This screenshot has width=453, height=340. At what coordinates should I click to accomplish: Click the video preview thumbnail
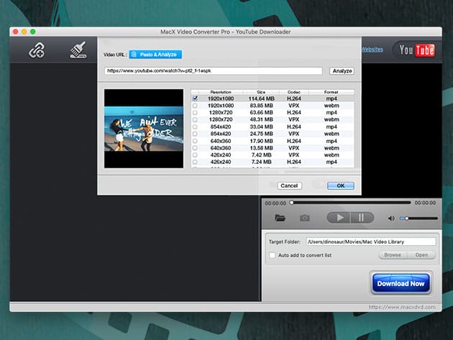pos(144,129)
